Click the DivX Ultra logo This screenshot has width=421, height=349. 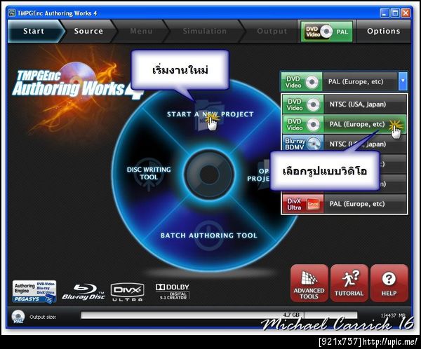(127, 292)
